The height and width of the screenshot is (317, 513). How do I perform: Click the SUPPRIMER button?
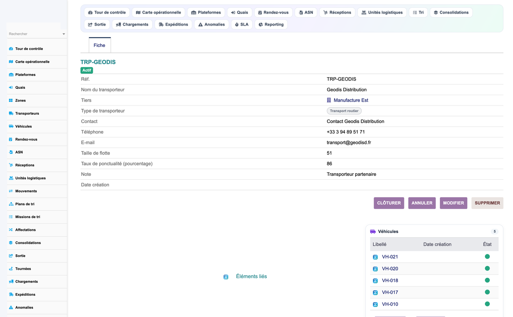tap(487, 203)
